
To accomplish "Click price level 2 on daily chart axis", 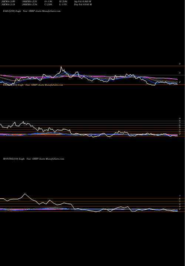I will pos(180,82).
